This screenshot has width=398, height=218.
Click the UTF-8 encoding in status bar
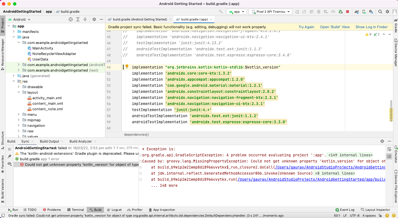coord(355,216)
